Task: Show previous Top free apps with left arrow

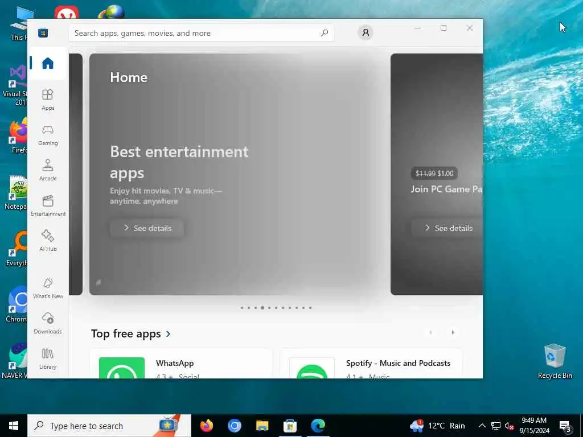Action: [430, 332]
